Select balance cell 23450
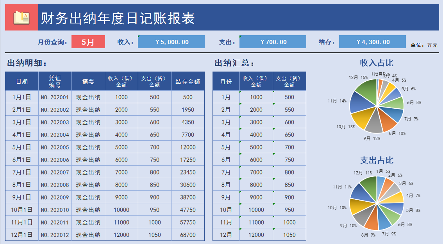443x244 pixels. coord(188,172)
